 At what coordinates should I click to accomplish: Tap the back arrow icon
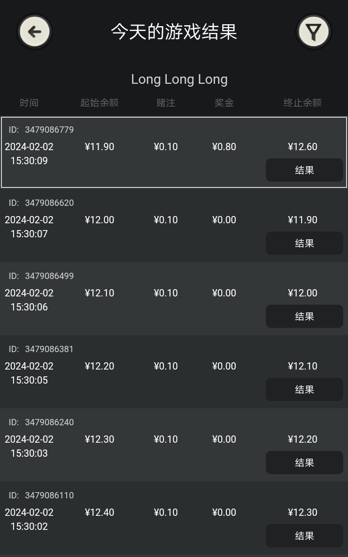click(35, 32)
